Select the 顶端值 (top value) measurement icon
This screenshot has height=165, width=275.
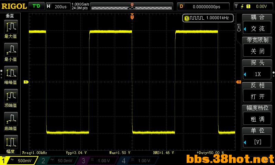coord(11,96)
